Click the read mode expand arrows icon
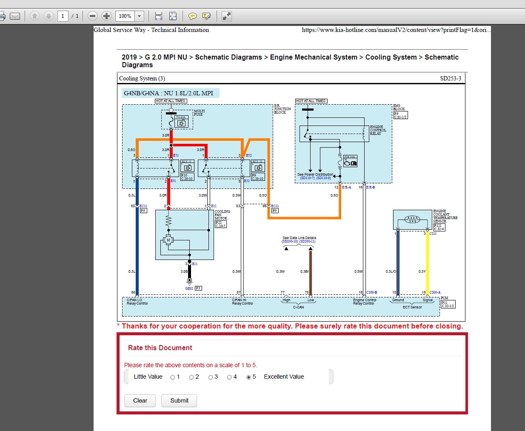Image resolution: width=525 pixels, height=431 pixels. click(x=227, y=16)
